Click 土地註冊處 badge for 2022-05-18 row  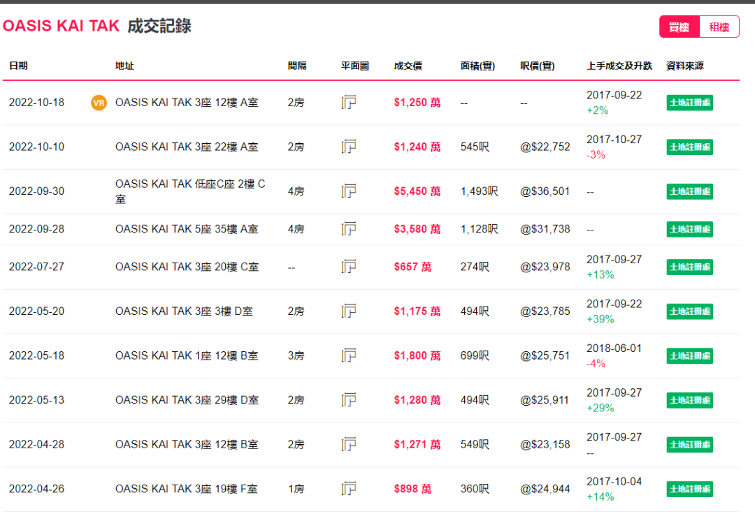[689, 355]
